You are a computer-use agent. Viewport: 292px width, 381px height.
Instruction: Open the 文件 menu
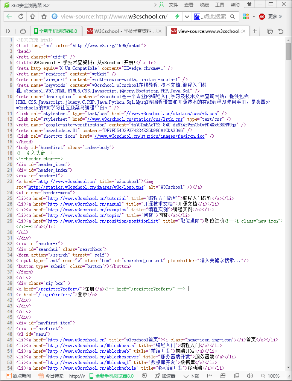coord(173,5)
